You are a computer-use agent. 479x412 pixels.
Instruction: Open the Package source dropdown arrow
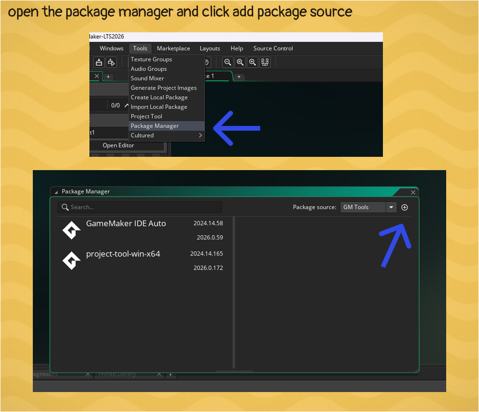[x=391, y=207]
